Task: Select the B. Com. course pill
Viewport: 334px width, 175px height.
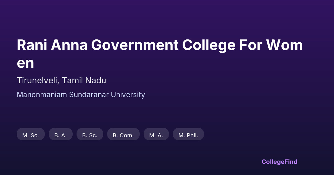Action: click(123, 135)
